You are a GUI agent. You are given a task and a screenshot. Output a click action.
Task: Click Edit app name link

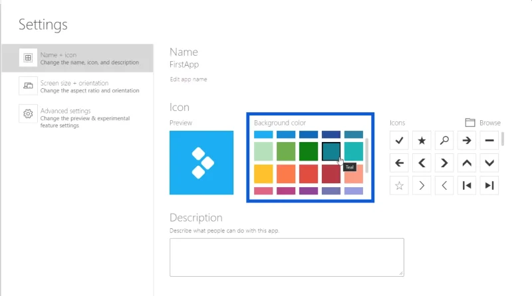(x=188, y=79)
